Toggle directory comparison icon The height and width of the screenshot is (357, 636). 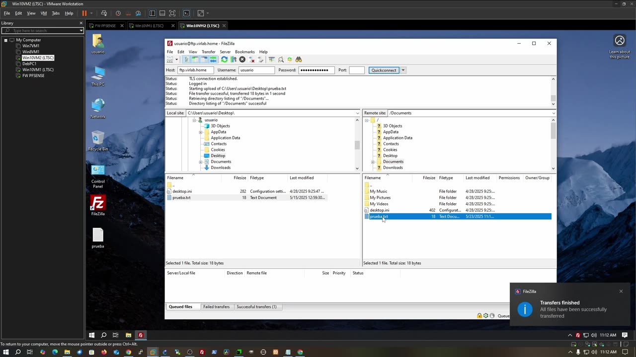coord(281,59)
